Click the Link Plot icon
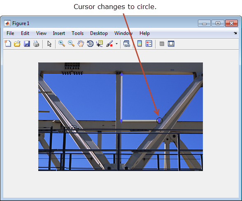Viewport: 242px width, 201px height. 127,44
